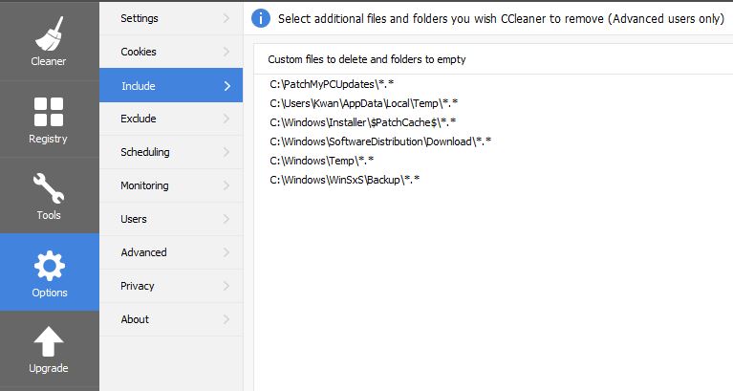Open the Cookies options page
Viewport: 733px width, 391px height.
139,52
